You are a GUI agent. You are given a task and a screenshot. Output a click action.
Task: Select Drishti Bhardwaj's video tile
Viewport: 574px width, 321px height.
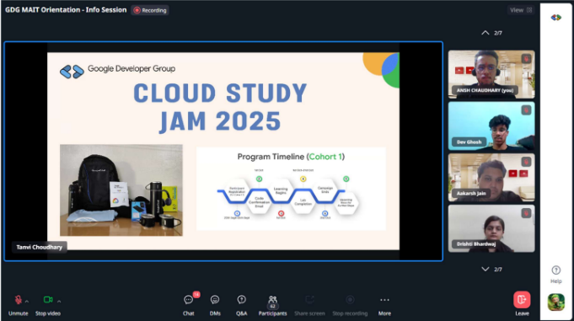[491, 229]
